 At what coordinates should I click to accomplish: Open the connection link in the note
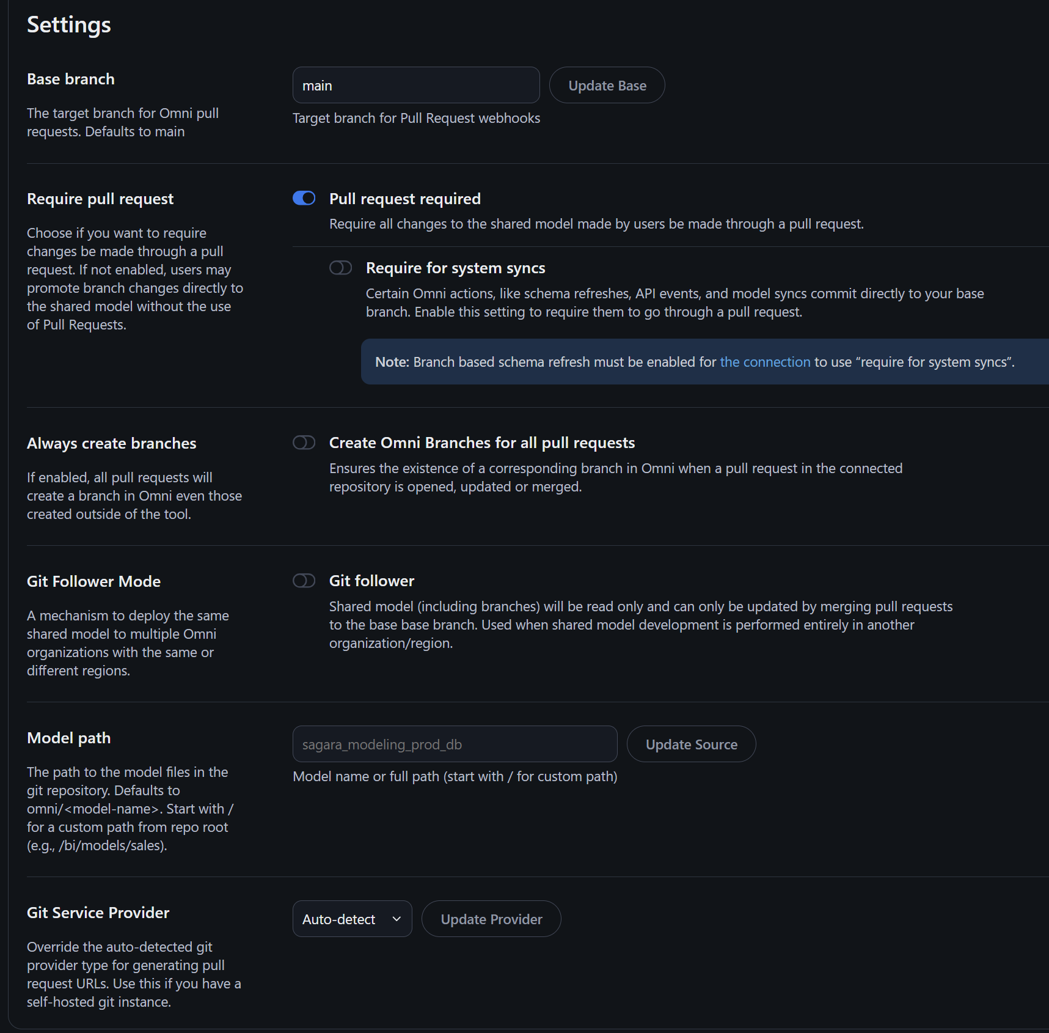click(765, 362)
